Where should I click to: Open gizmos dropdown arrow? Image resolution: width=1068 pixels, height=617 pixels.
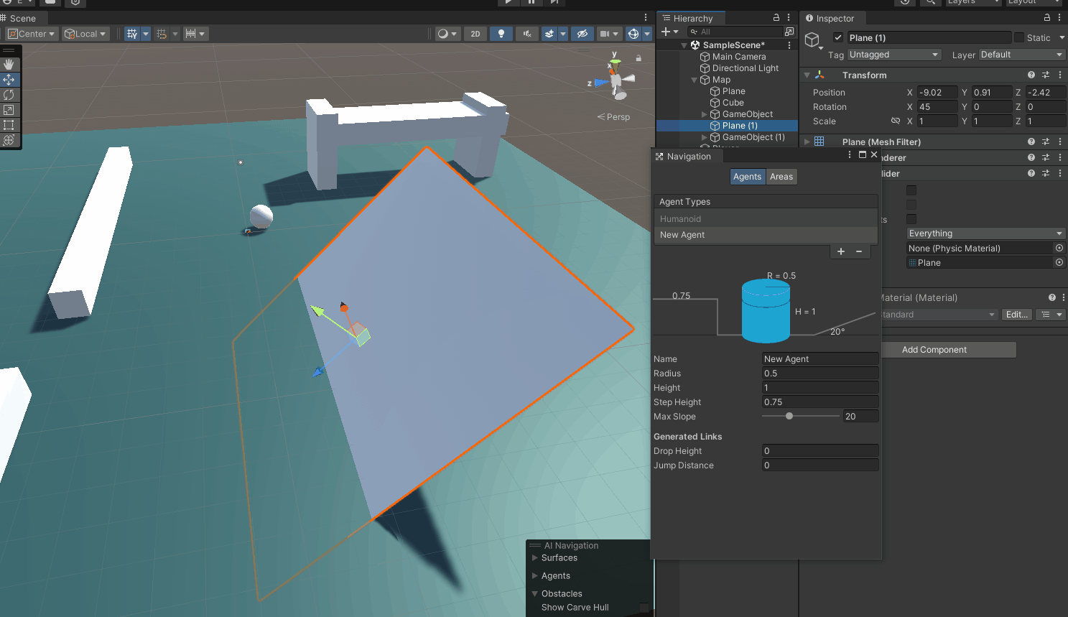point(647,34)
